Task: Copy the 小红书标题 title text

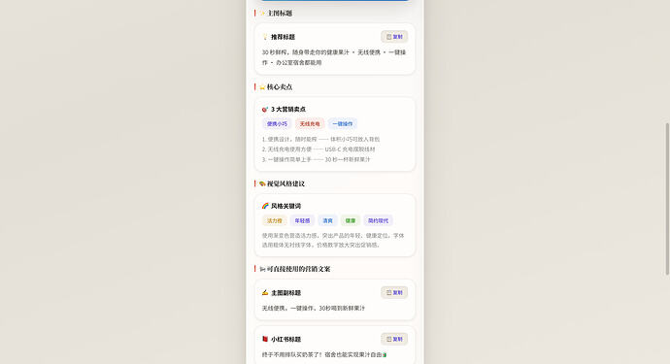Action: click(x=394, y=339)
